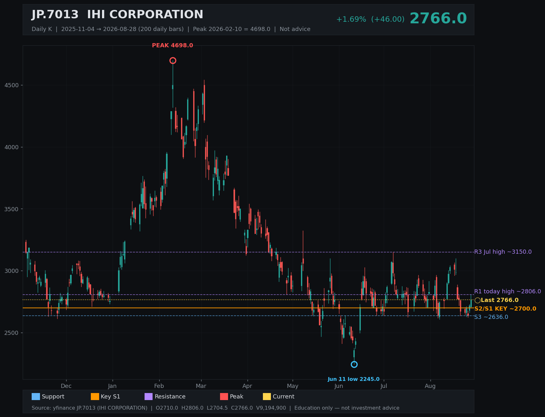Click the red peak circle marker
545x417 pixels.
[173, 61]
